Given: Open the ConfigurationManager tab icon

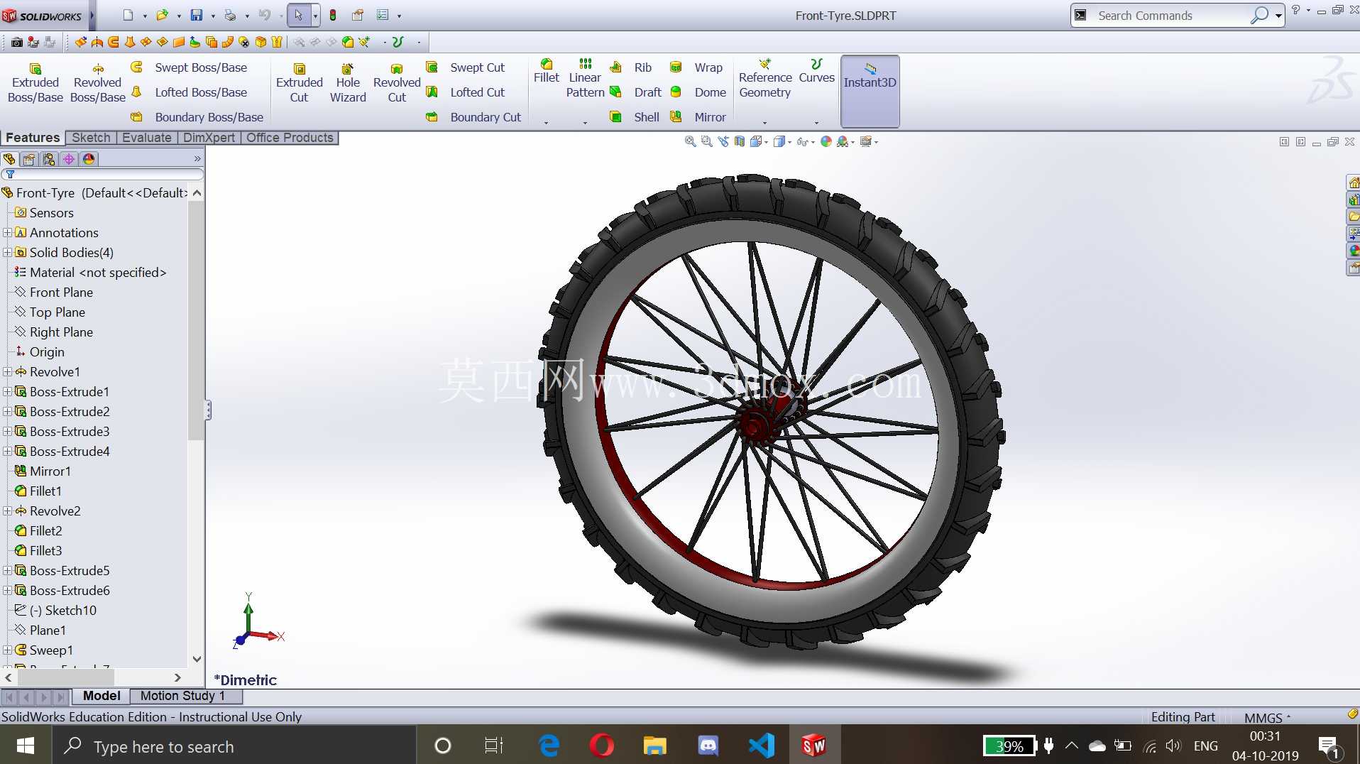Looking at the screenshot, I should click(x=49, y=159).
